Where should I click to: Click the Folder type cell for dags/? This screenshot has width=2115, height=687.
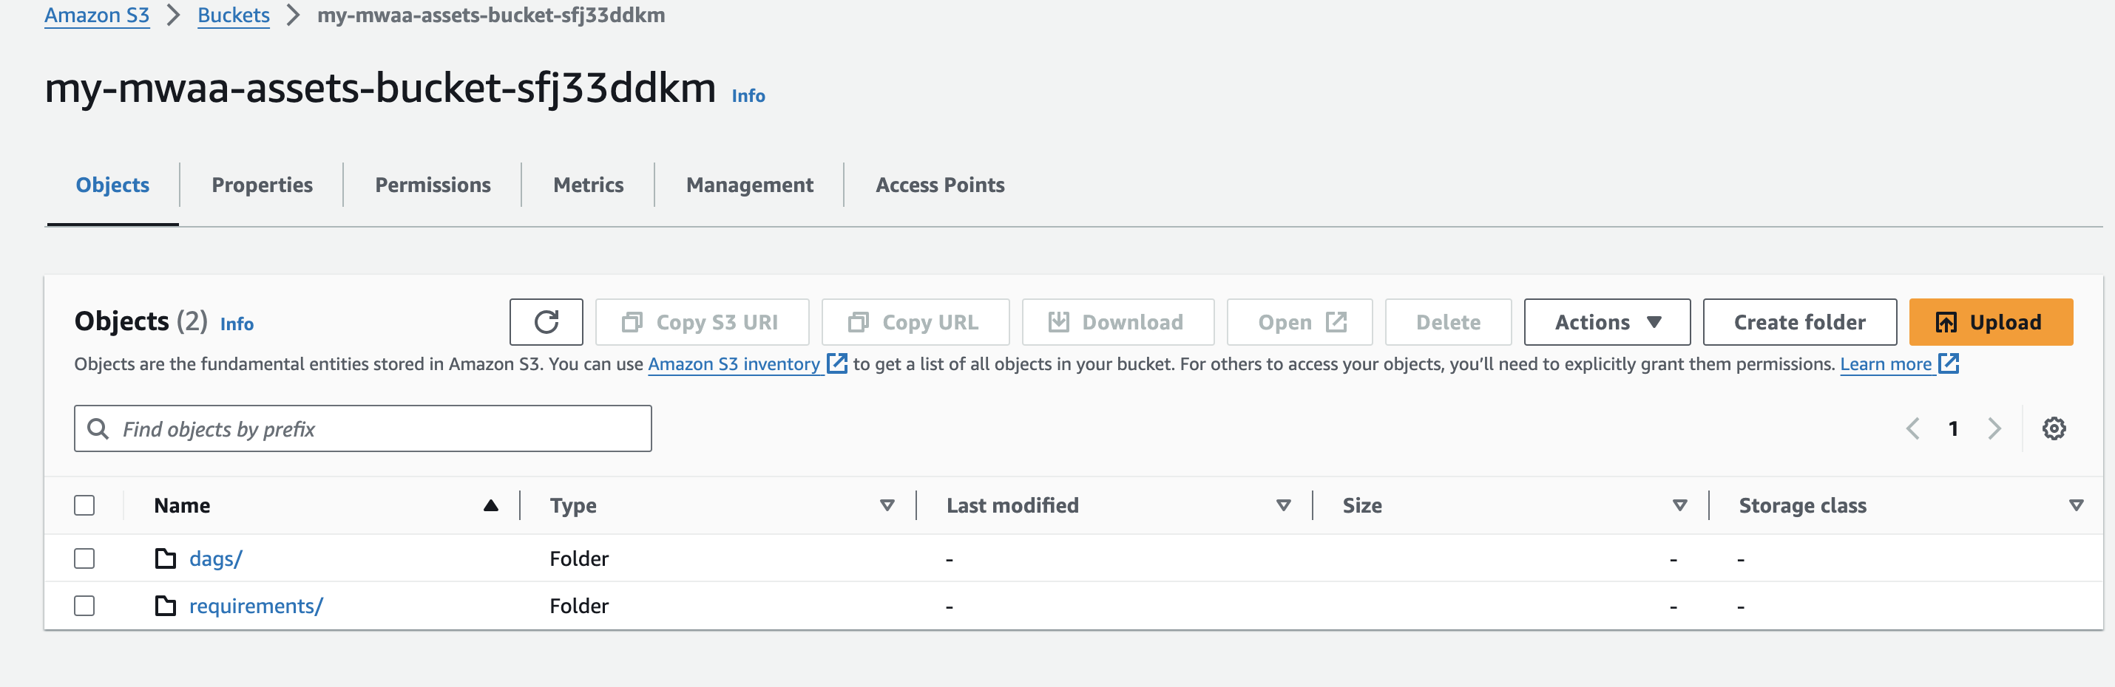point(579,558)
